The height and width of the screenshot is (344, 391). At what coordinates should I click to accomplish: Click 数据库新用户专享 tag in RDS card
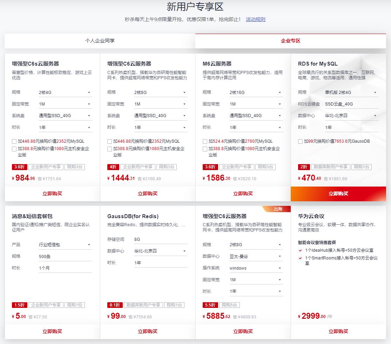click(331, 167)
